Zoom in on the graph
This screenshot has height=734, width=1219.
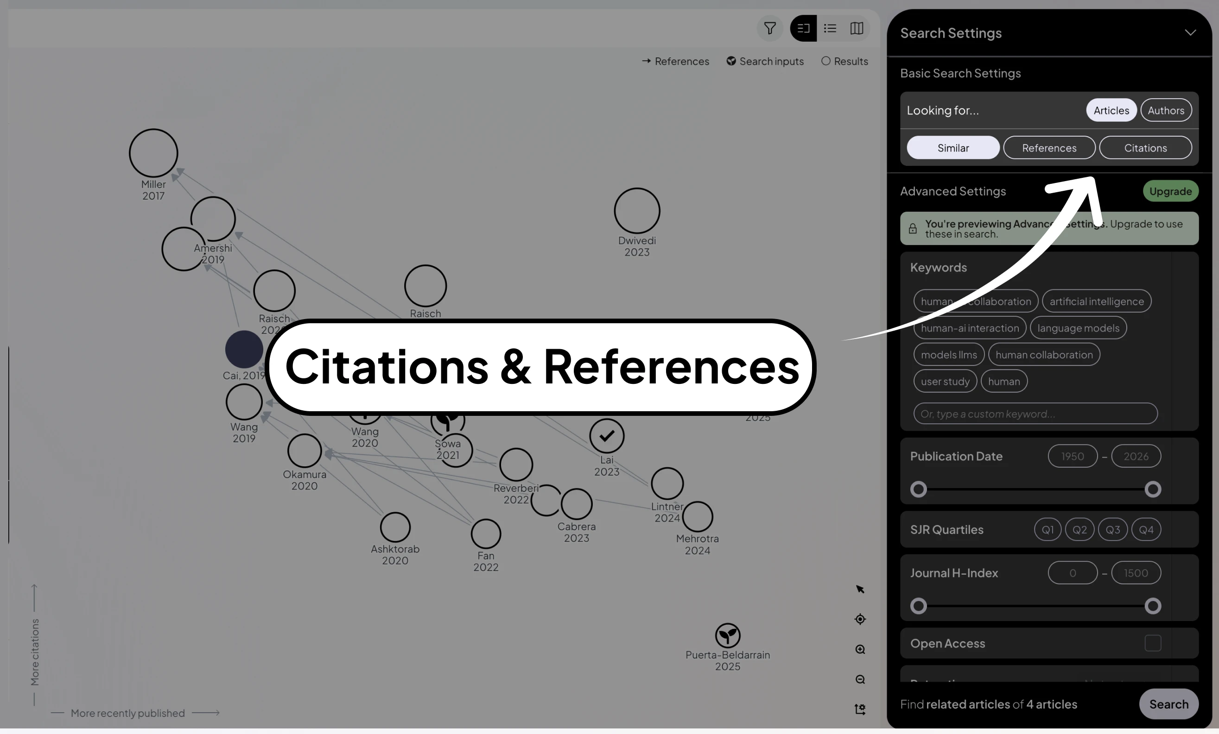click(x=860, y=649)
